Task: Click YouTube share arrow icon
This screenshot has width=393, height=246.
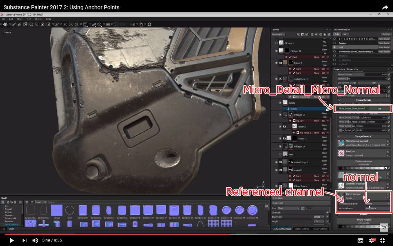Action: coord(385,7)
